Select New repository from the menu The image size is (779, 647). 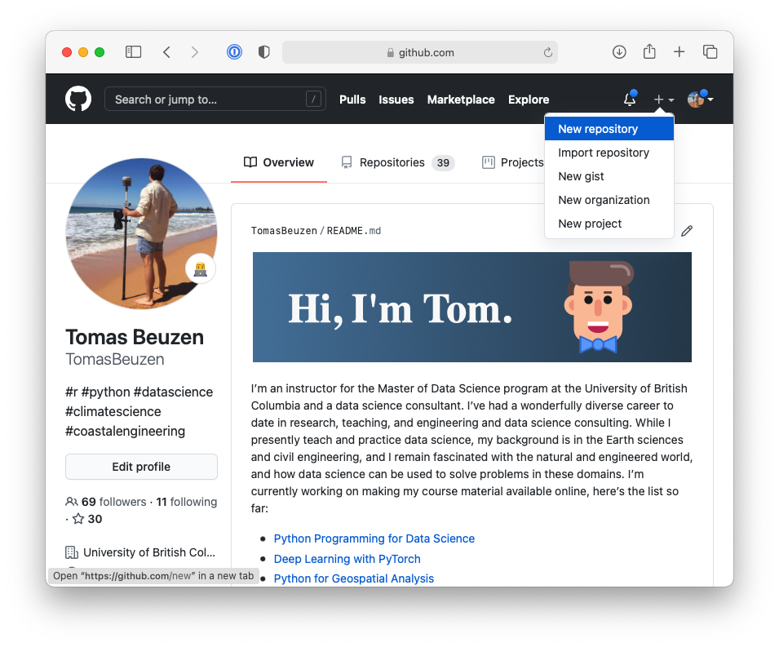[609, 129]
